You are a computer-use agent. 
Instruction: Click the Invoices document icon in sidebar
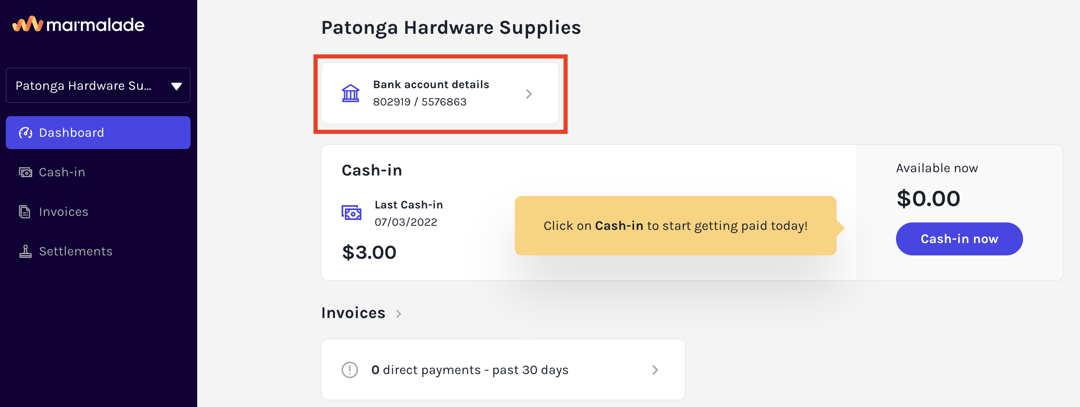tap(25, 212)
